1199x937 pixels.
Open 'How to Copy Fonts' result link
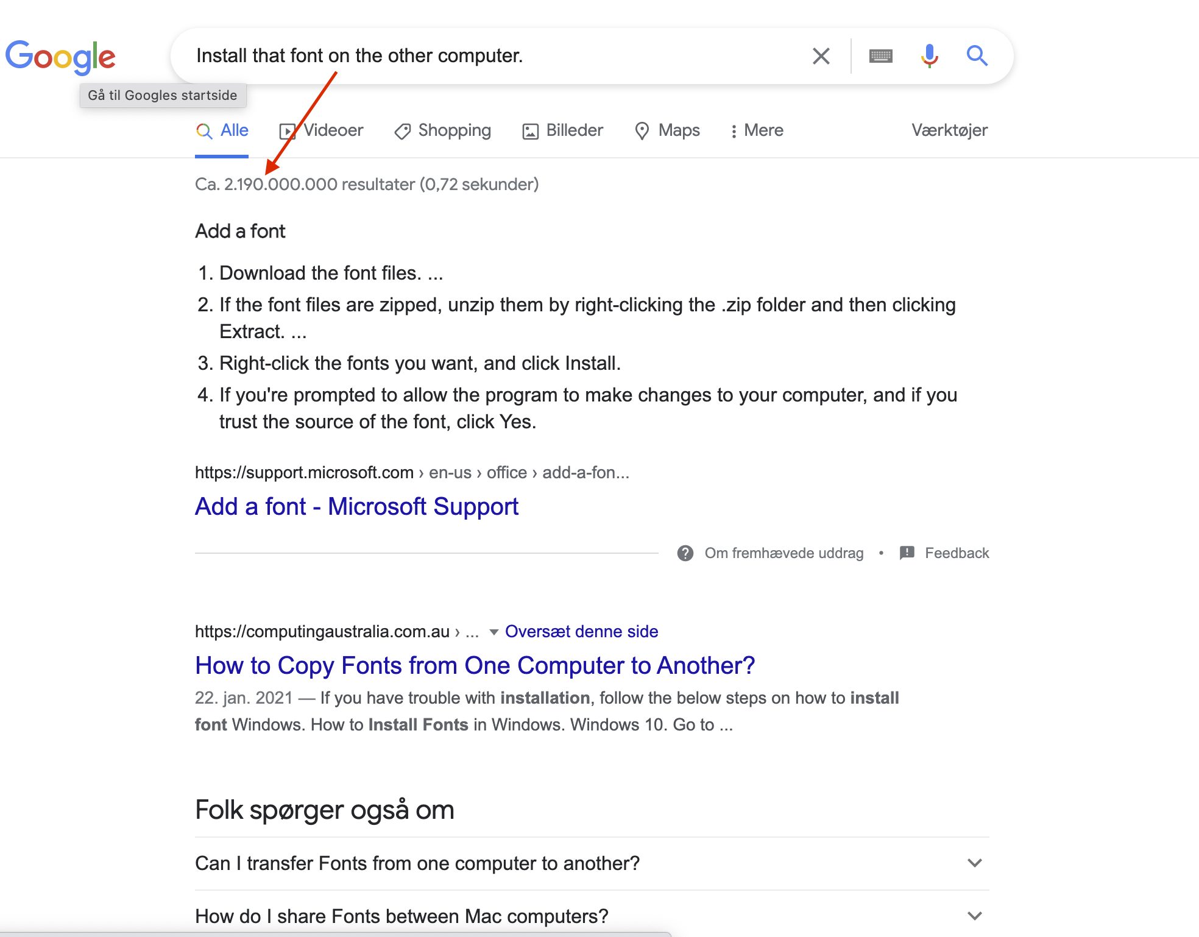tap(475, 665)
